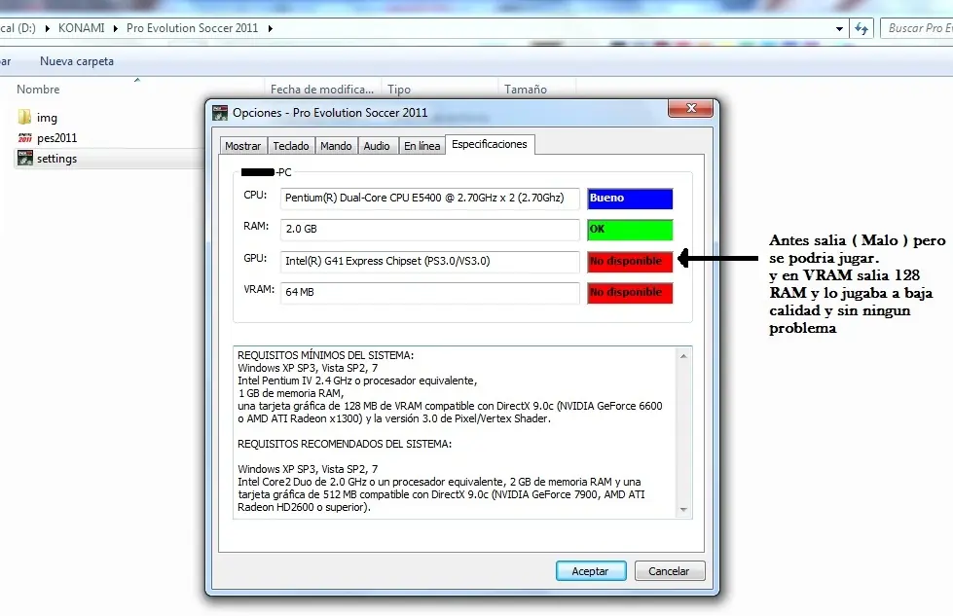Image resolution: width=953 pixels, height=616 pixels.
Task: Click the VRAM 64 MB field
Action: pyautogui.click(x=429, y=292)
